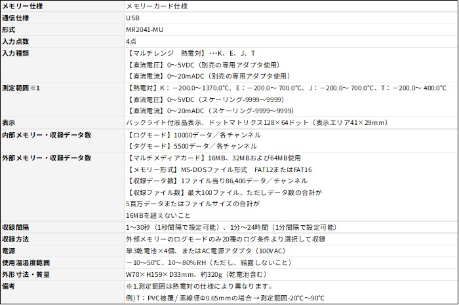Select the '表示' row label
This screenshot has height=305, width=459.
pyautogui.click(x=9, y=123)
